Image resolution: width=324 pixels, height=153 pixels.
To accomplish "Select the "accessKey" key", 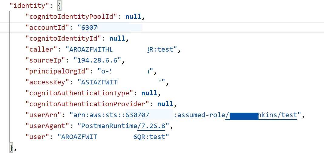I will coord(47,82).
